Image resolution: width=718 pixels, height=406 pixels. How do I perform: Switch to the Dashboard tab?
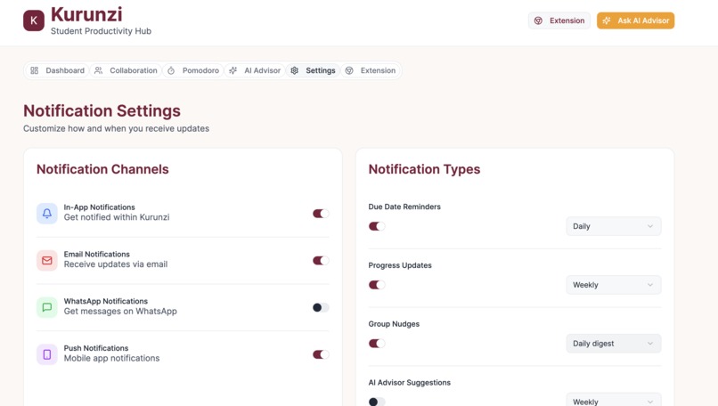pos(57,70)
